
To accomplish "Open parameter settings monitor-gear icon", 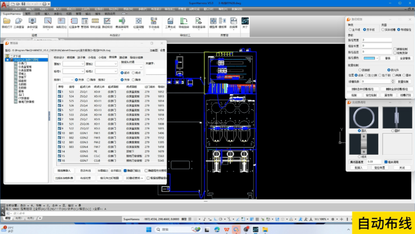I will coord(32,21).
